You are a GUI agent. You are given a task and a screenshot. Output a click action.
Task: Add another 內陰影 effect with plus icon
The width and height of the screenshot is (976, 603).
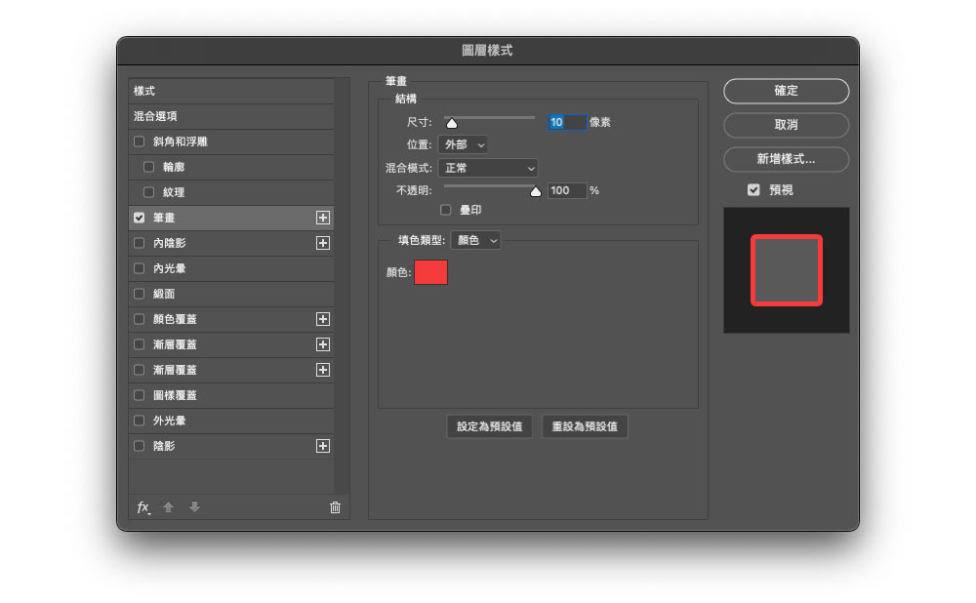[323, 243]
